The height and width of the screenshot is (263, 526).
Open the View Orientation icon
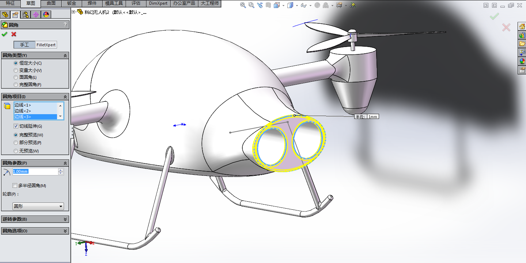coord(276,5)
